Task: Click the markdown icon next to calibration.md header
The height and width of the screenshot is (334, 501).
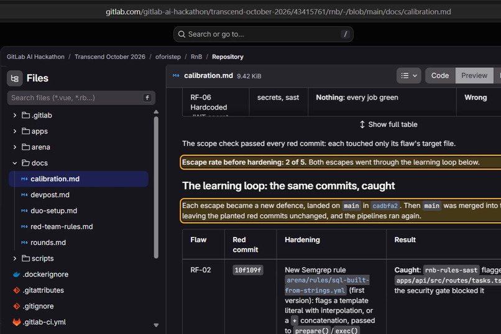Action: point(176,76)
